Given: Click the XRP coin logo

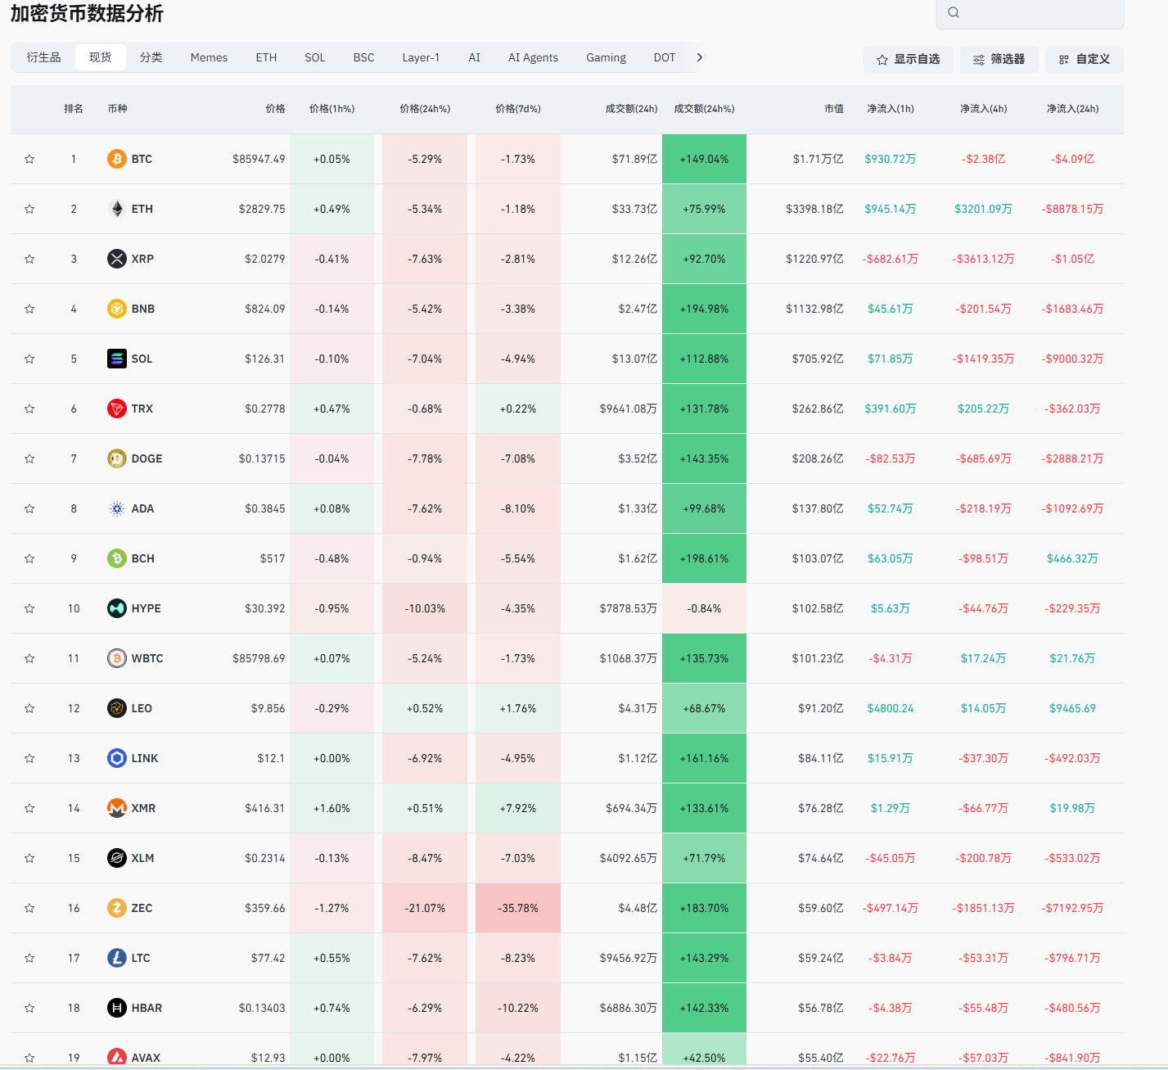Looking at the screenshot, I should (x=117, y=259).
